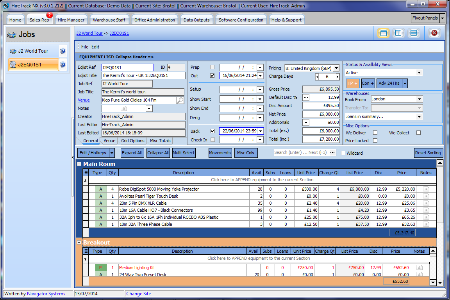Uncheck the Out date checkbox

212,76
